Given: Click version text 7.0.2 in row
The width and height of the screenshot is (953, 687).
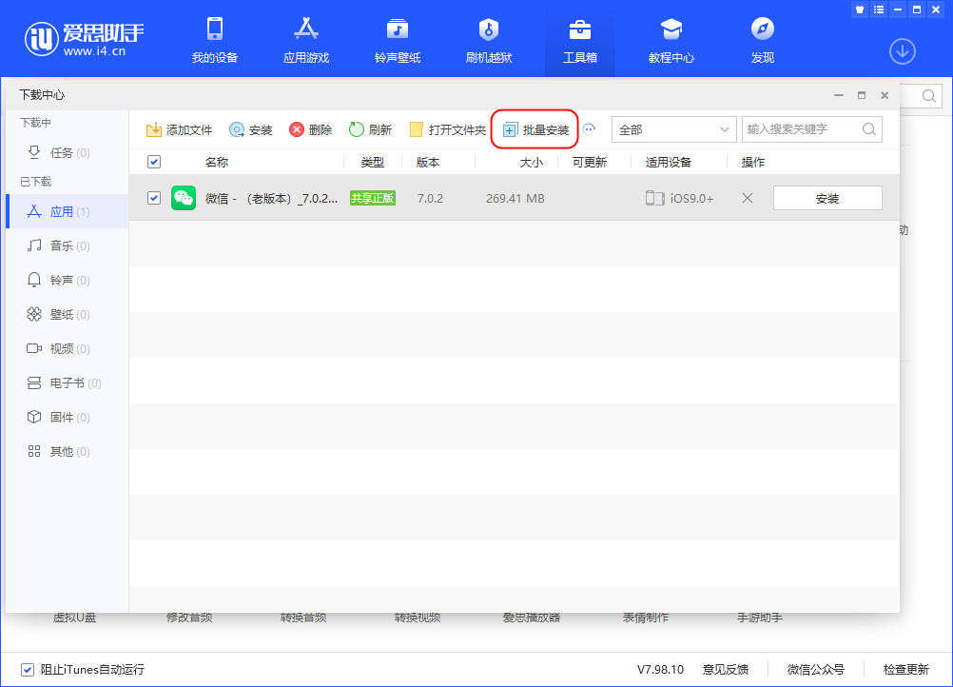Looking at the screenshot, I should (x=430, y=199).
